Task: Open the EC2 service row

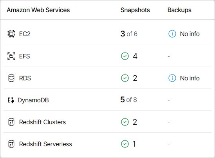Action: tap(107, 34)
